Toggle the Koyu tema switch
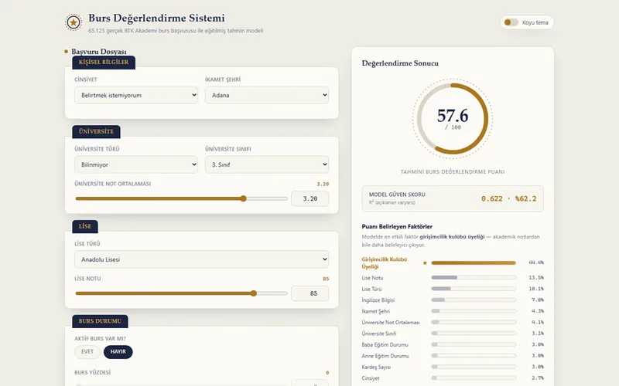The height and width of the screenshot is (386, 619). pyautogui.click(x=511, y=22)
